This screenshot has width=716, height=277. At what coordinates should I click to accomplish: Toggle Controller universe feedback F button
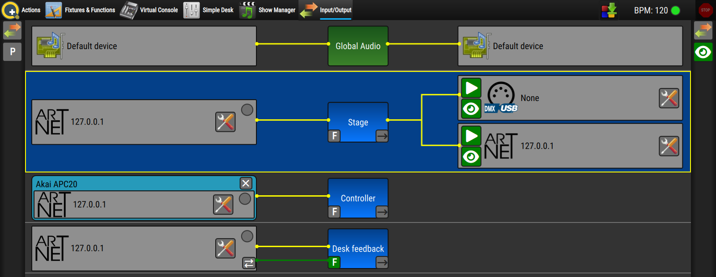coord(334,212)
